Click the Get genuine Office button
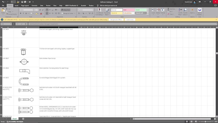Screen dimensions: 218x123 tap(116, 20)
